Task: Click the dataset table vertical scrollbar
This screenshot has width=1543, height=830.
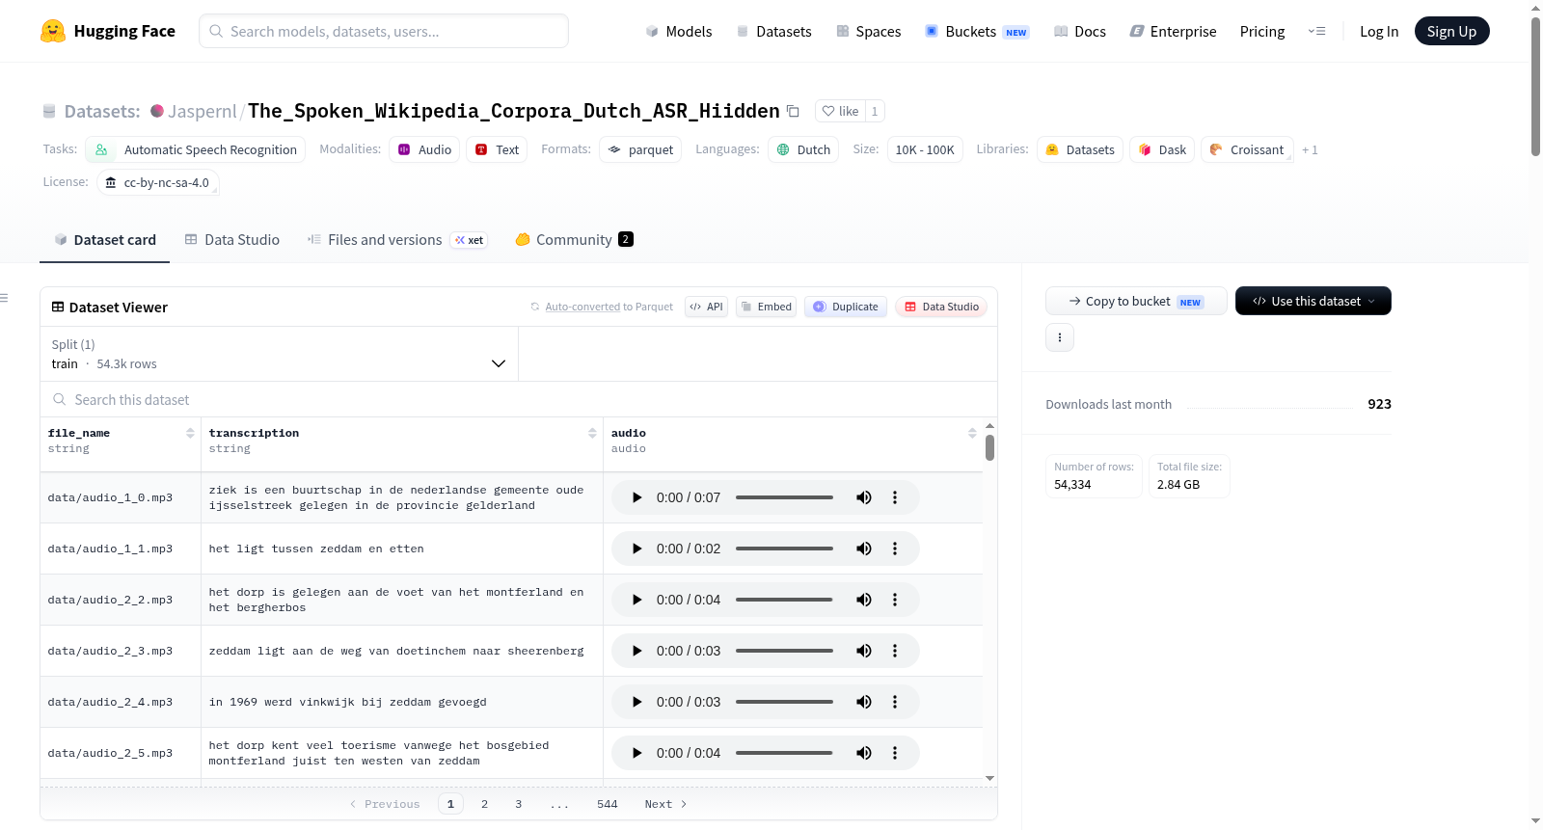Action: click(989, 447)
